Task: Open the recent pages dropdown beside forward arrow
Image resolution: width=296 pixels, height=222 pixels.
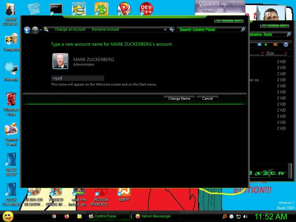Action: click(41, 30)
